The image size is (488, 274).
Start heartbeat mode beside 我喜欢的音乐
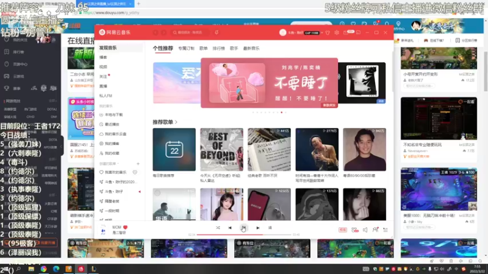click(x=135, y=172)
